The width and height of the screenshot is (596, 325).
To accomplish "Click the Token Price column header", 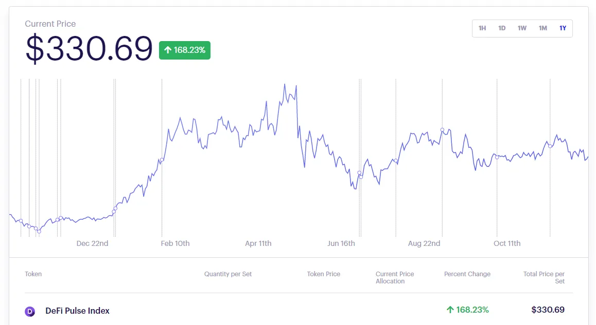I will coord(323,274).
